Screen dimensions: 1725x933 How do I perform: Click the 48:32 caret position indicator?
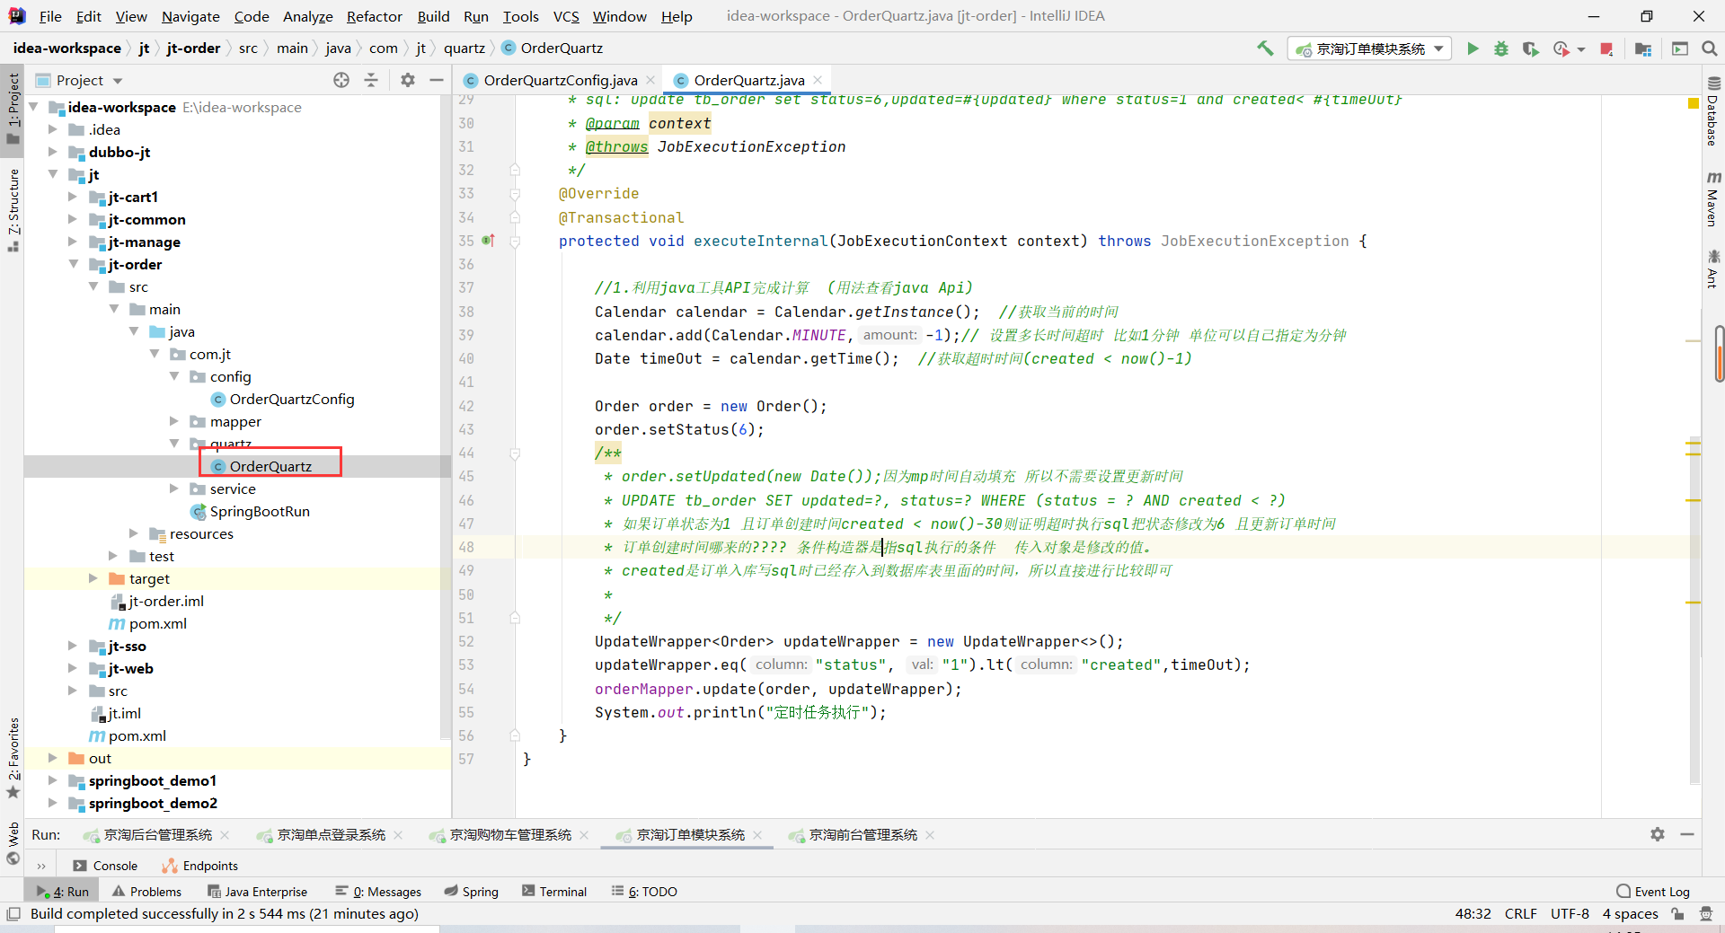coord(1473,914)
